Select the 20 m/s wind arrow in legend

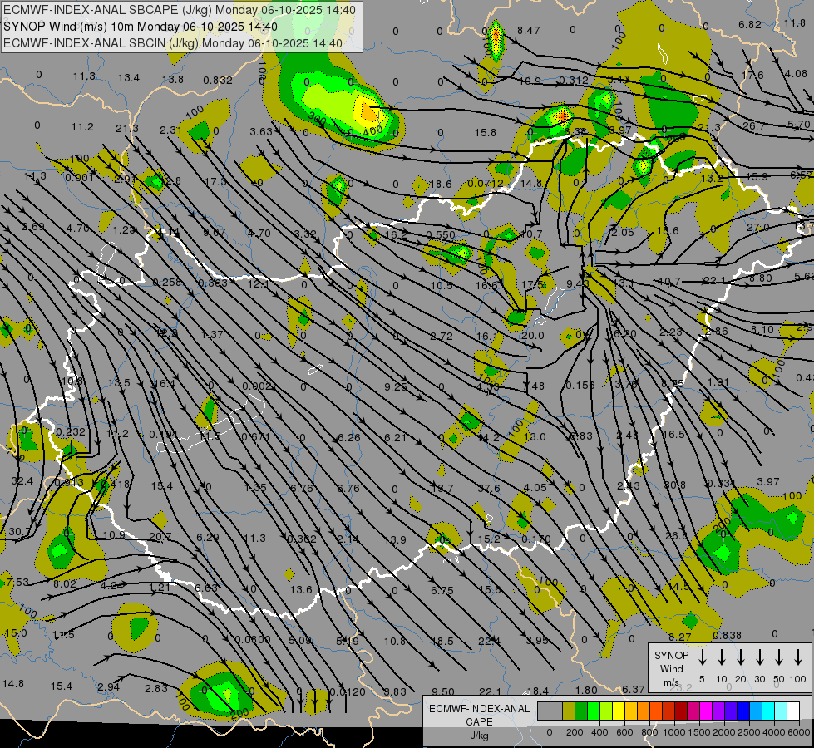tap(740, 657)
